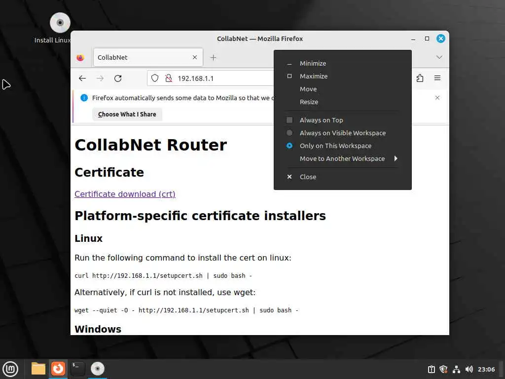Open a new tab with plus button
The width and height of the screenshot is (505, 379).
(213, 57)
